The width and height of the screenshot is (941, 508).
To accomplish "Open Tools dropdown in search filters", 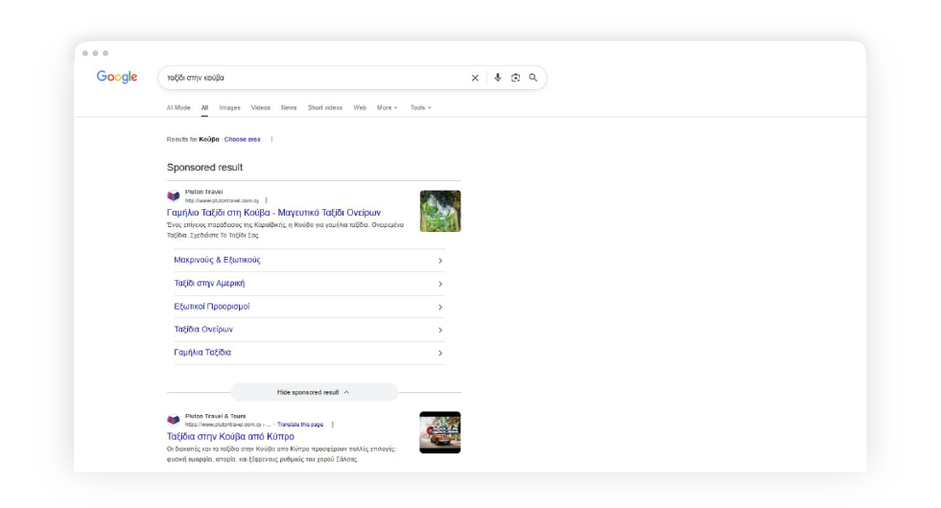I will (x=420, y=107).
